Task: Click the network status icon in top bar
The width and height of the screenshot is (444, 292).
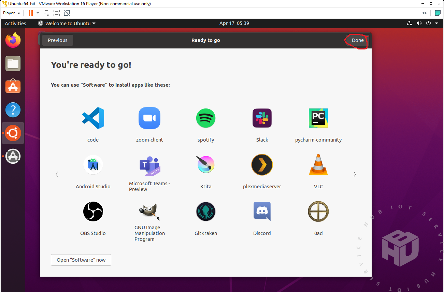Action: (409, 23)
